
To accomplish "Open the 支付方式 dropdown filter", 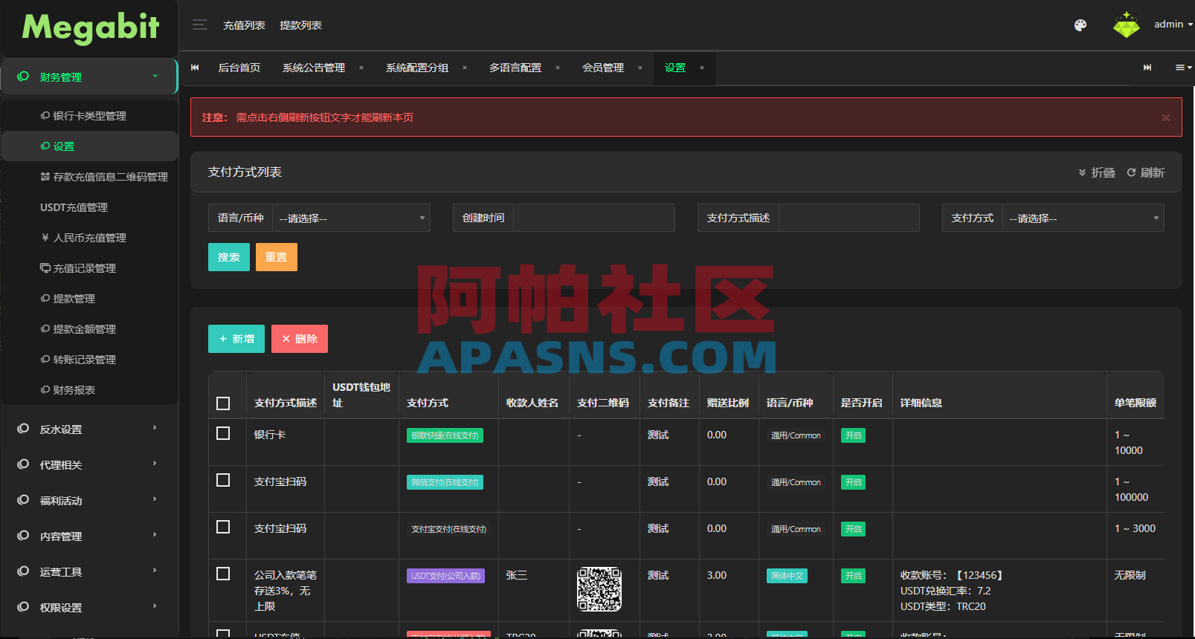I will tap(1083, 218).
